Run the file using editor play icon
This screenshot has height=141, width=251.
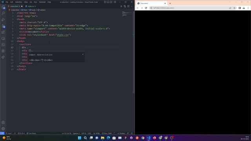(121, 6)
